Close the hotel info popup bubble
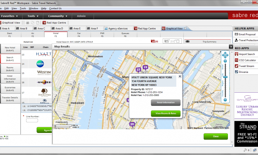The width and height of the screenshot is (258, 155). point(180,76)
